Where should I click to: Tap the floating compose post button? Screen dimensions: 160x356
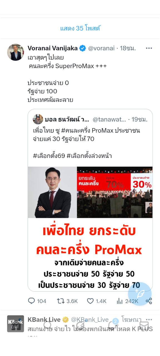click(140, 294)
